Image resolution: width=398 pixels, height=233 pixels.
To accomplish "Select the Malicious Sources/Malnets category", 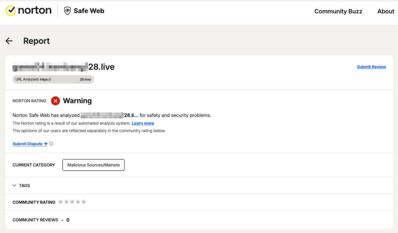I will (x=93, y=165).
